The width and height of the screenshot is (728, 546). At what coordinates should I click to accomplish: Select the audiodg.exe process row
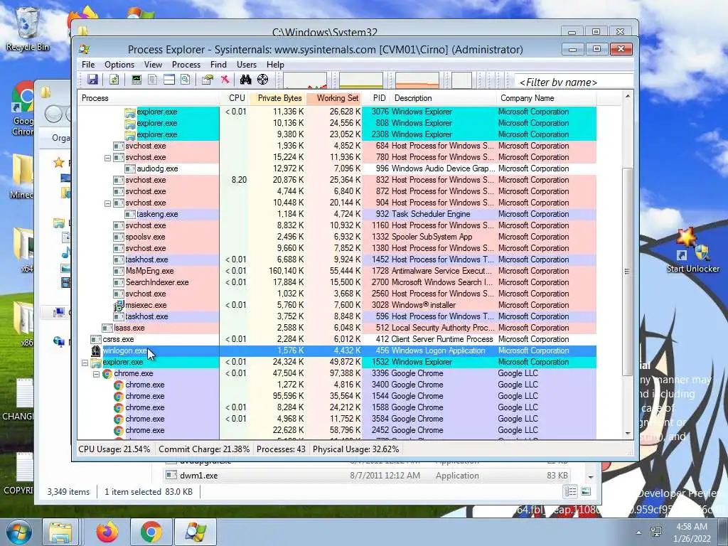336,168
